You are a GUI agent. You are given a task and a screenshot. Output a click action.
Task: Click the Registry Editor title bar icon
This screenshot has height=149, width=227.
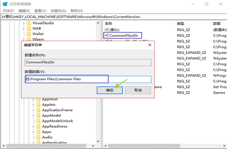[x=5, y=4]
